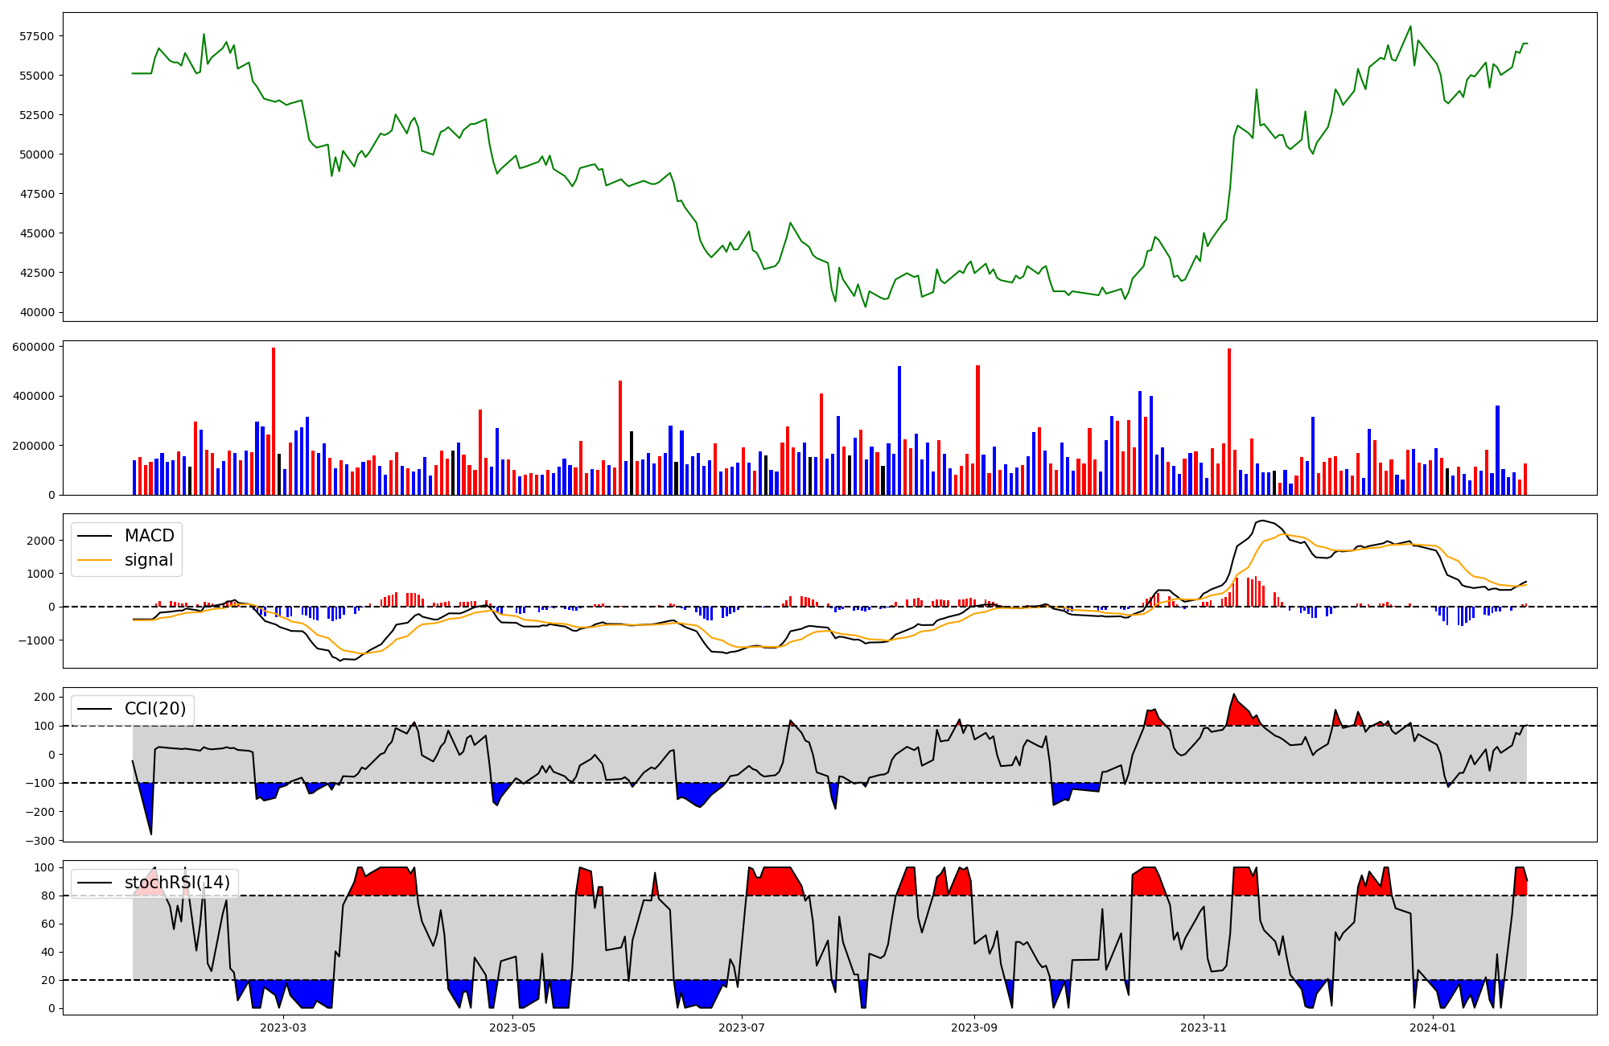
Task: Click the 2023-05 date axis label
Action: coord(512,1027)
